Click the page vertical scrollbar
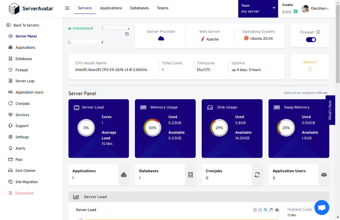This screenshot has height=220, width=340. pos(338,43)
